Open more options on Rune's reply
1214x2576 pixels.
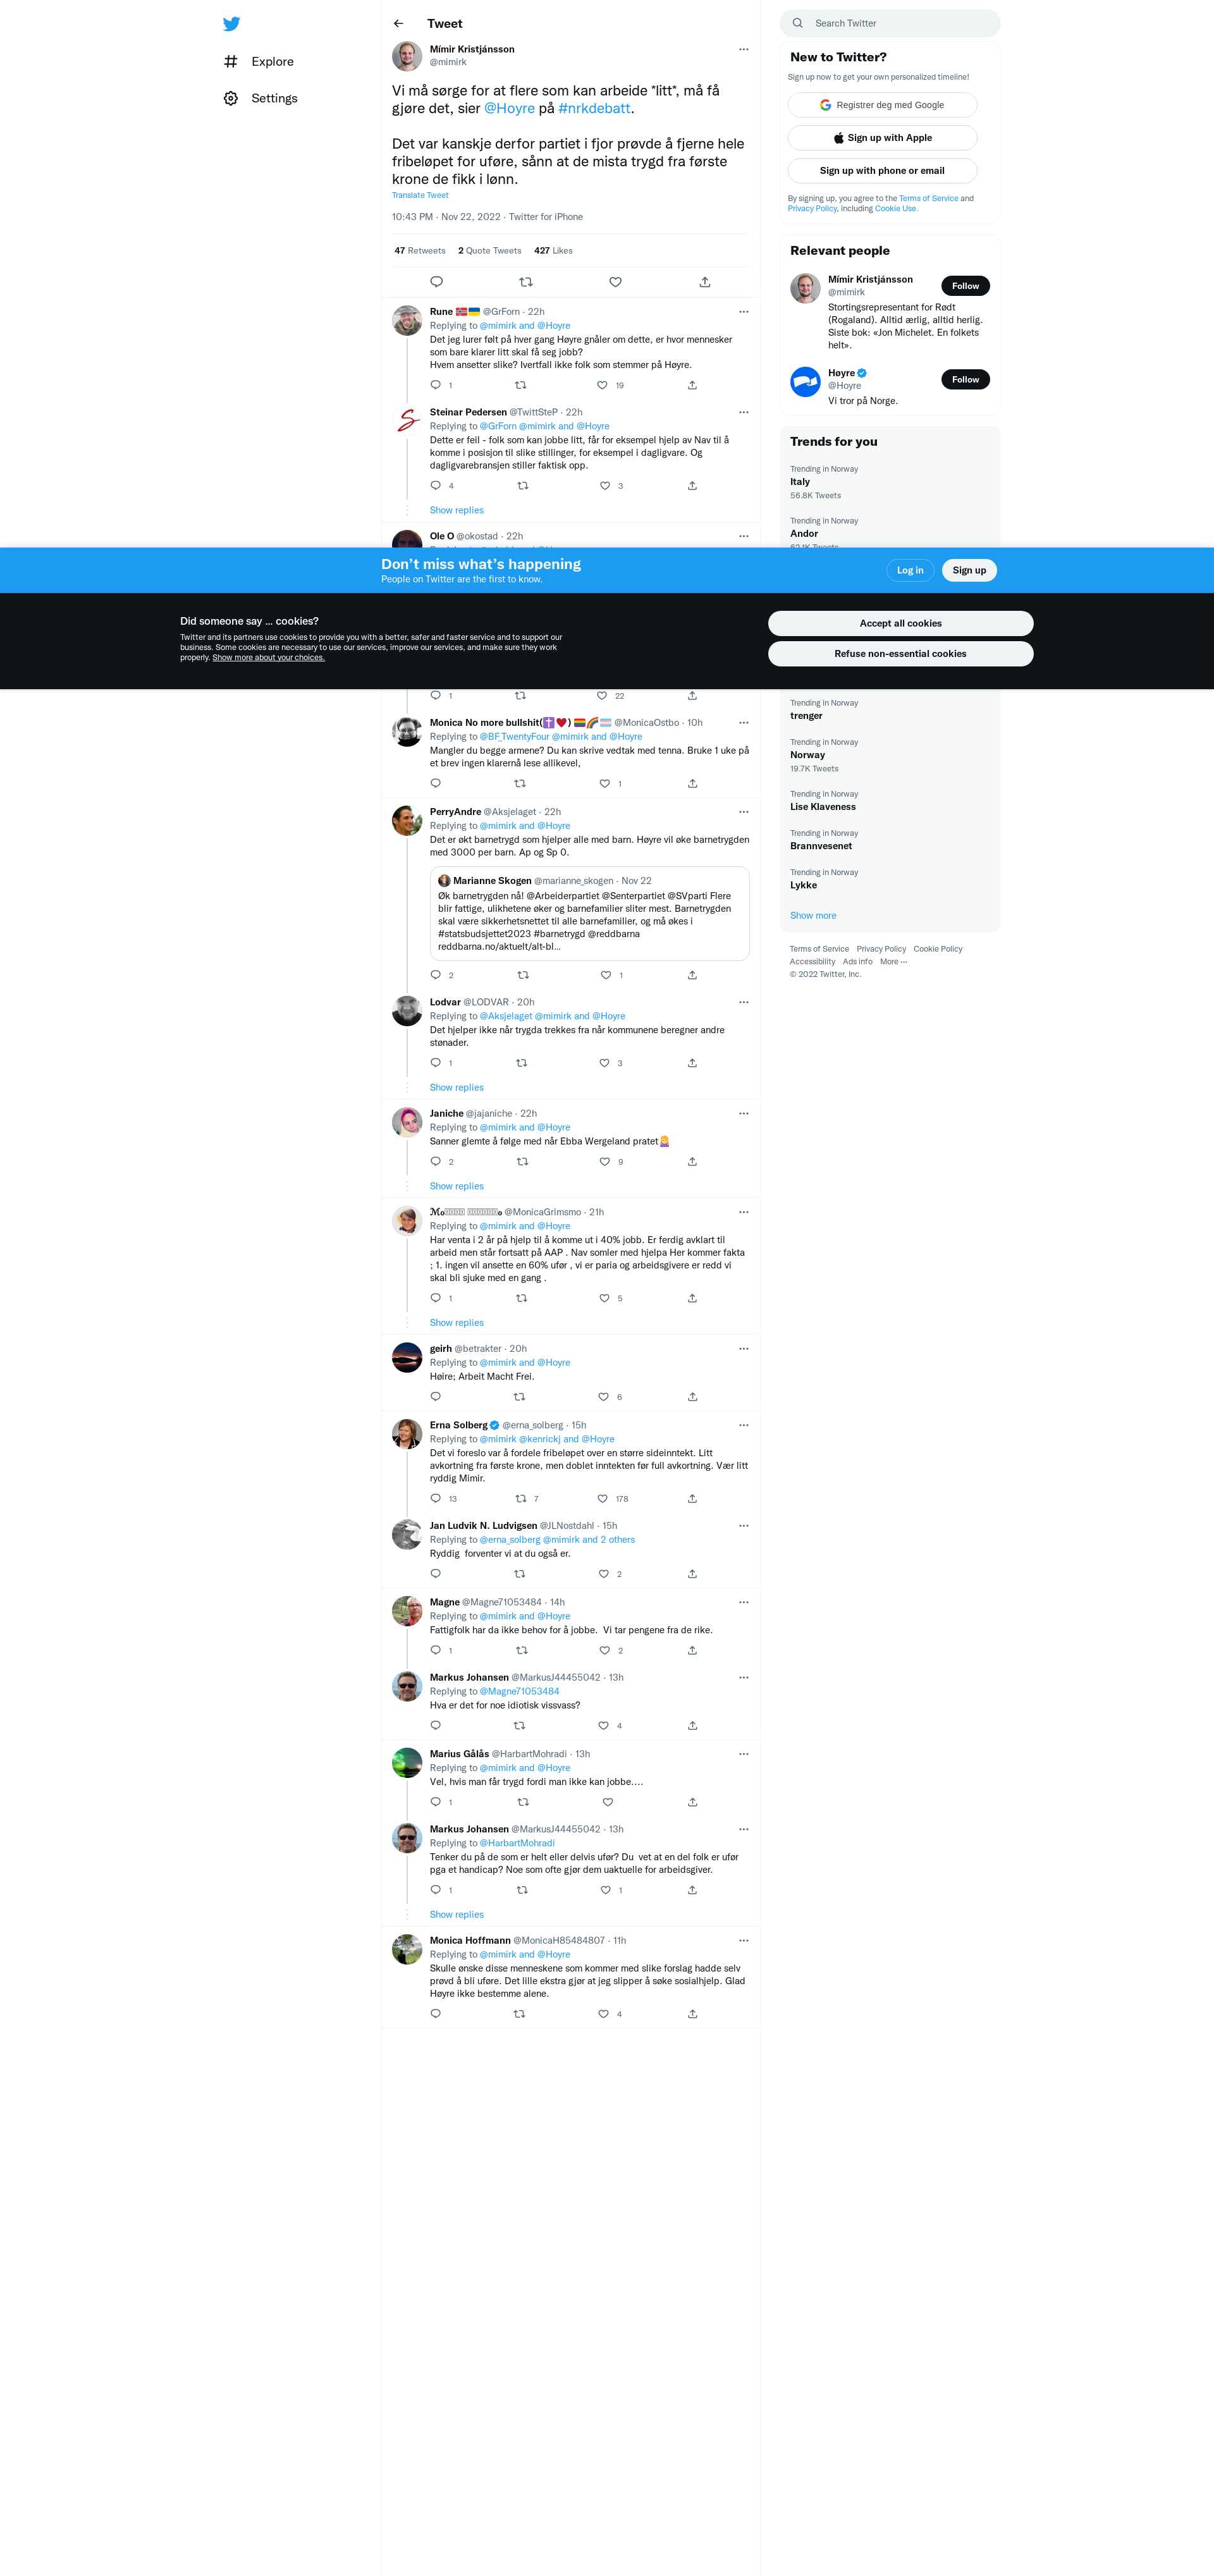click(744, 312)
